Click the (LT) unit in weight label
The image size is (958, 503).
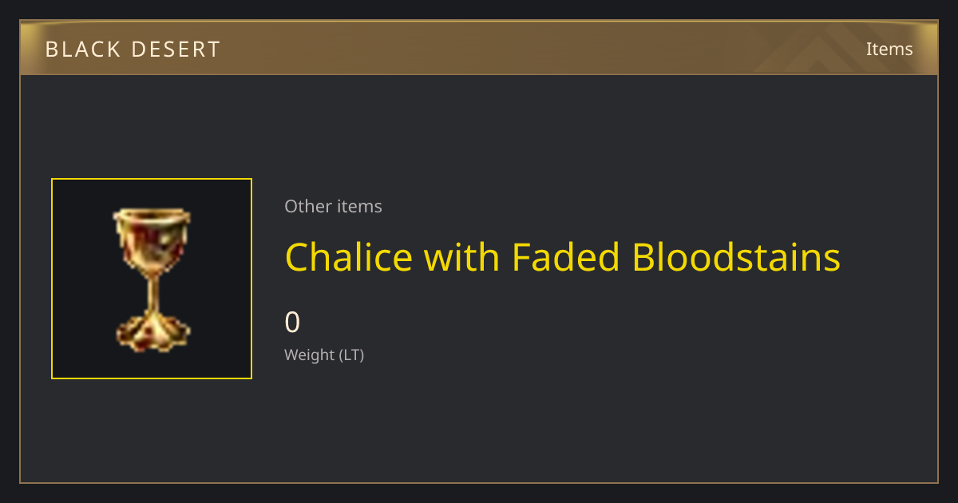pyautogui.click(x=351, y=354)
